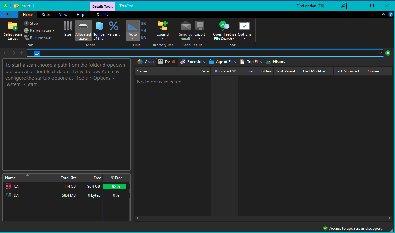Set unit to Auto
Viewport: 395px width, 233px height.
(x=133, y=31)
